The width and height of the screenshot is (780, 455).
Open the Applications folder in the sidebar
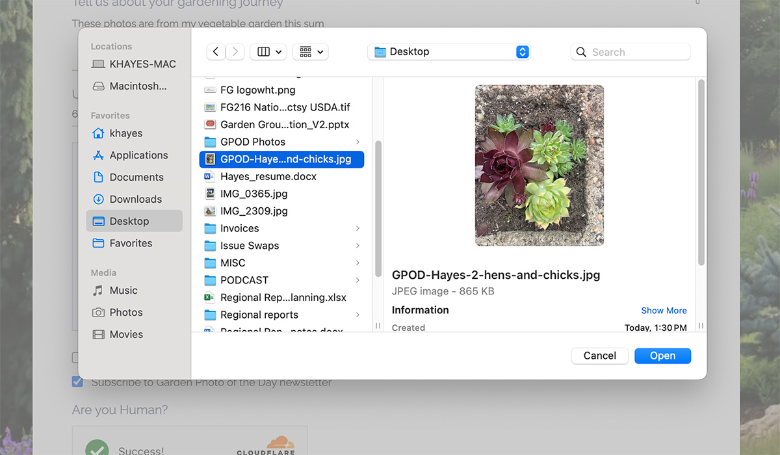tap(138, 155)
